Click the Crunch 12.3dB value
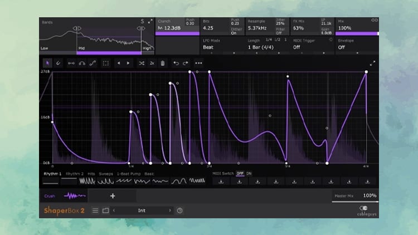 [x=172, y=28]
